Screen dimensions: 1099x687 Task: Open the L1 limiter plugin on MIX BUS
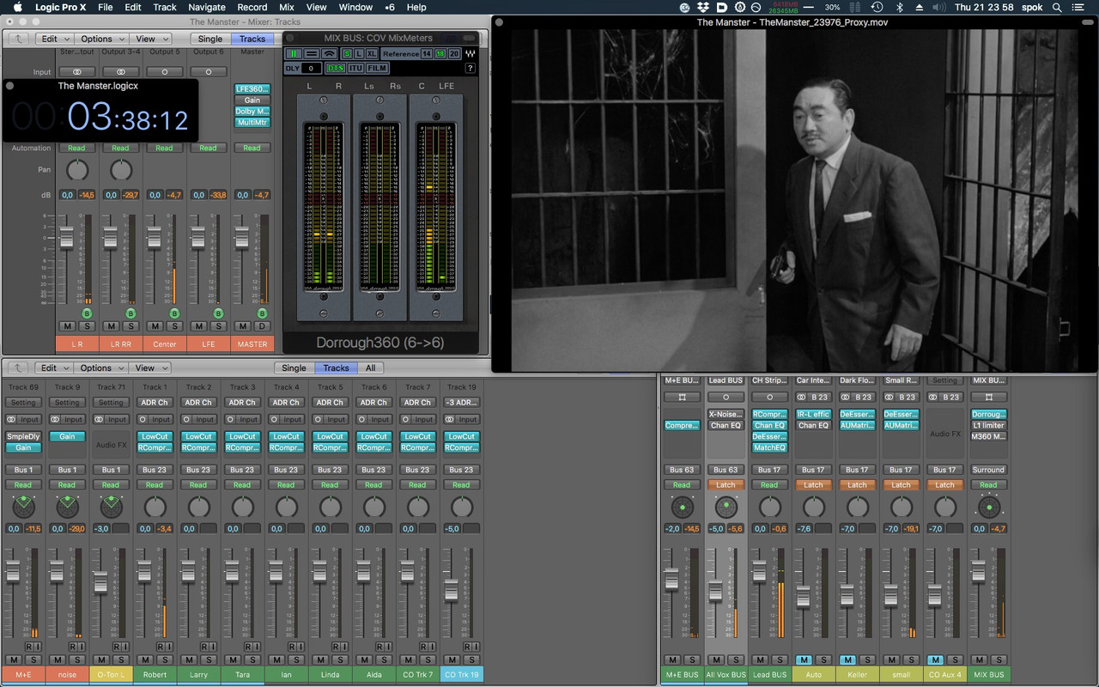(988, 425)
